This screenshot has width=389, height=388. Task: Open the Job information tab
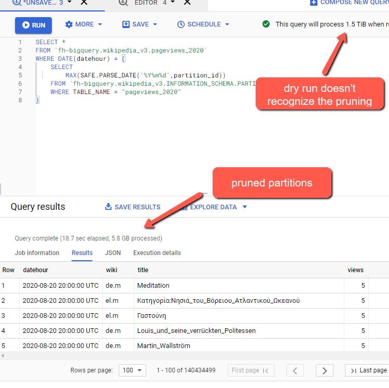[x=37, y=253]
